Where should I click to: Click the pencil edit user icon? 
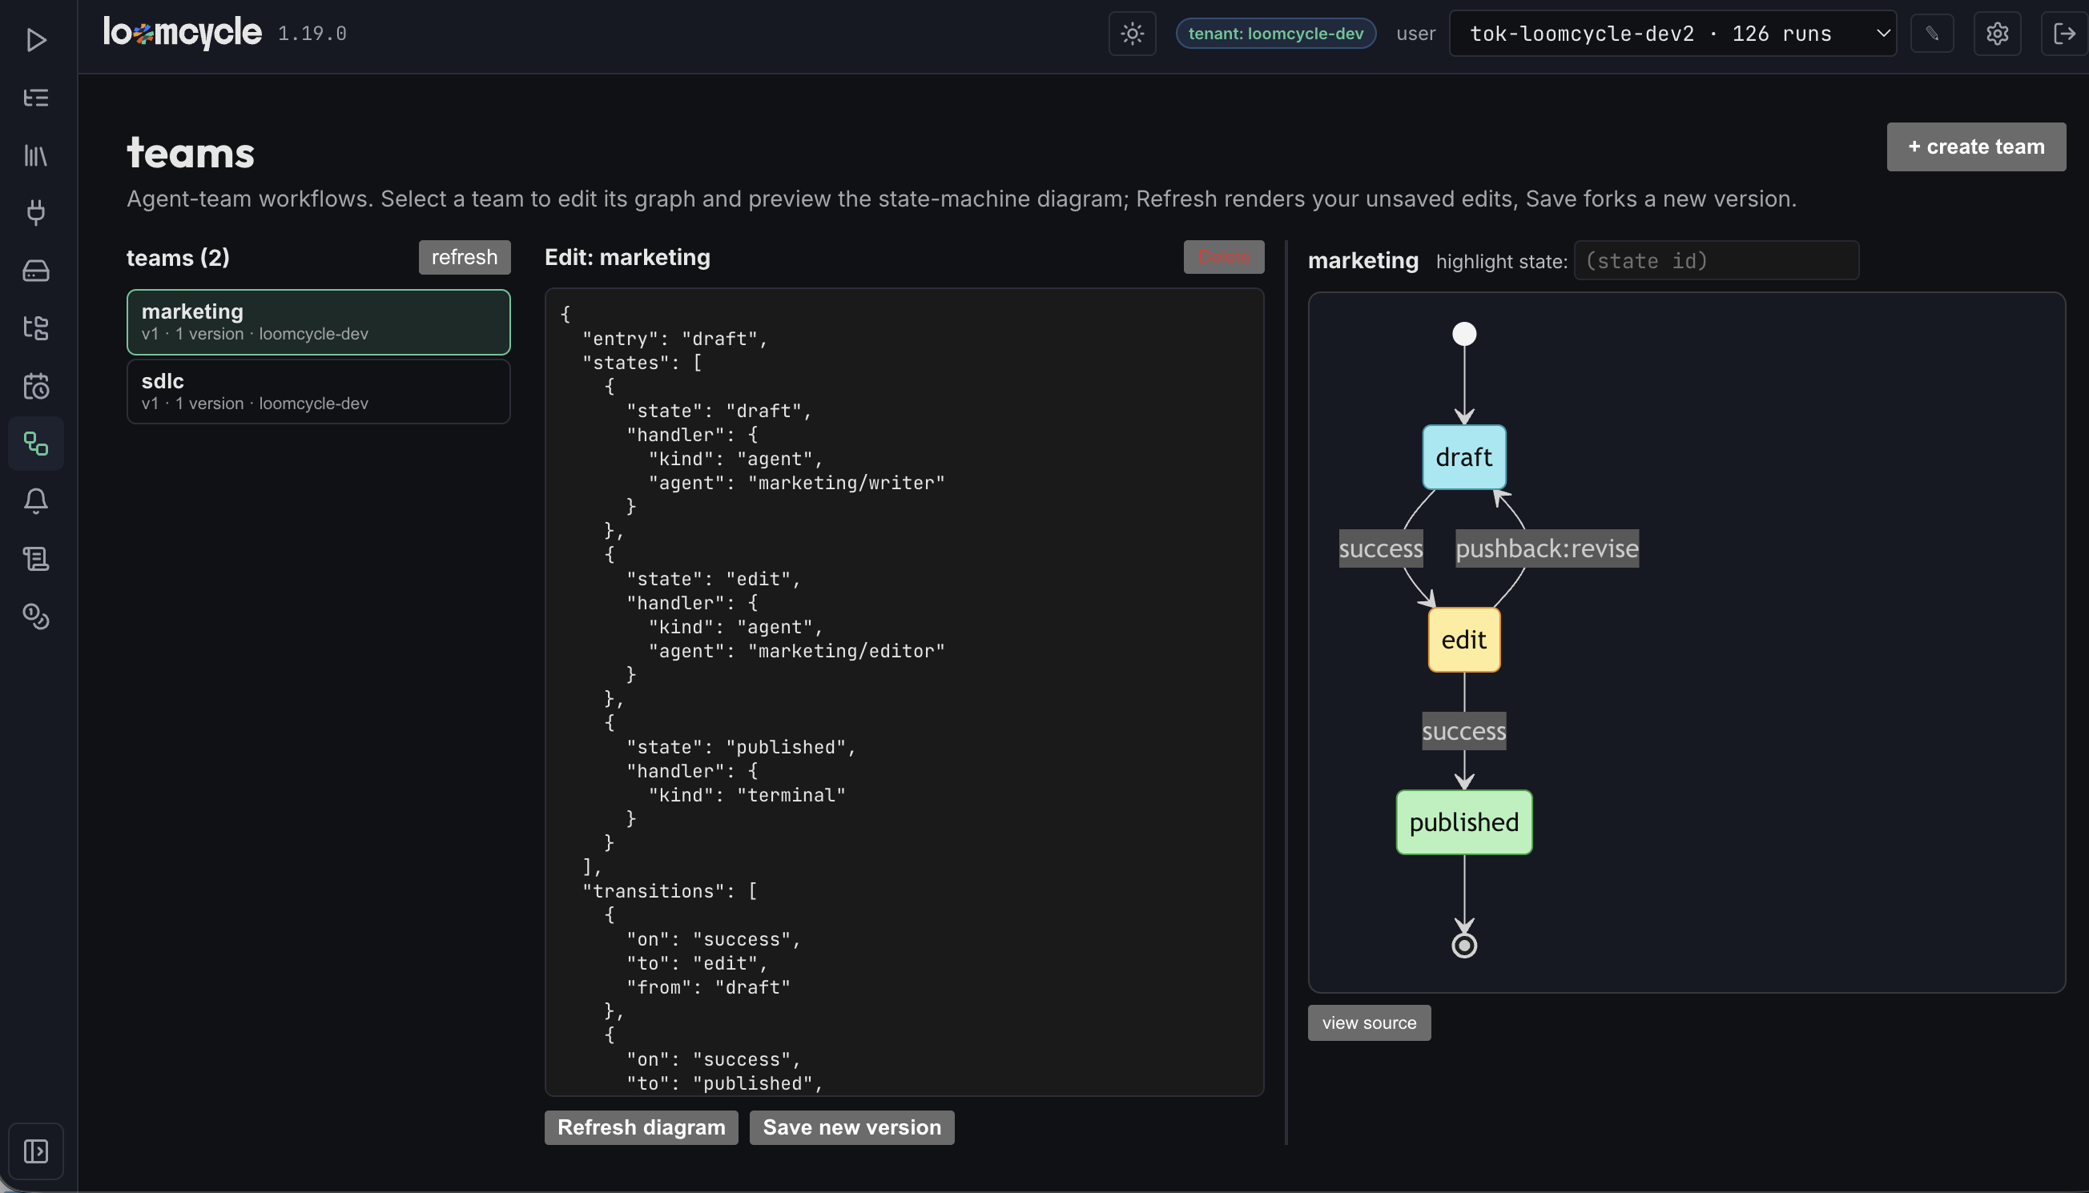[1932, 34]
